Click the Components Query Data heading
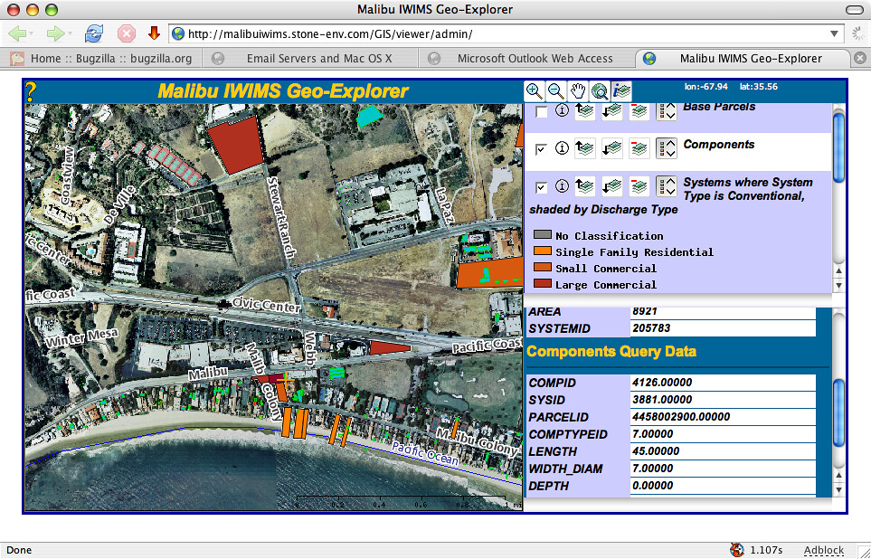Screen dimensions: 871x559 [x=611, y=352]
